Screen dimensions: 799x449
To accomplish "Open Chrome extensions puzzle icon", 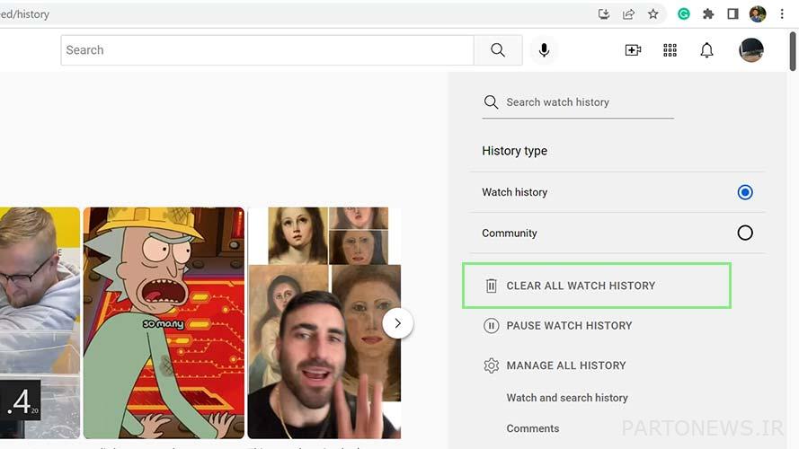I will click(708, 13).
